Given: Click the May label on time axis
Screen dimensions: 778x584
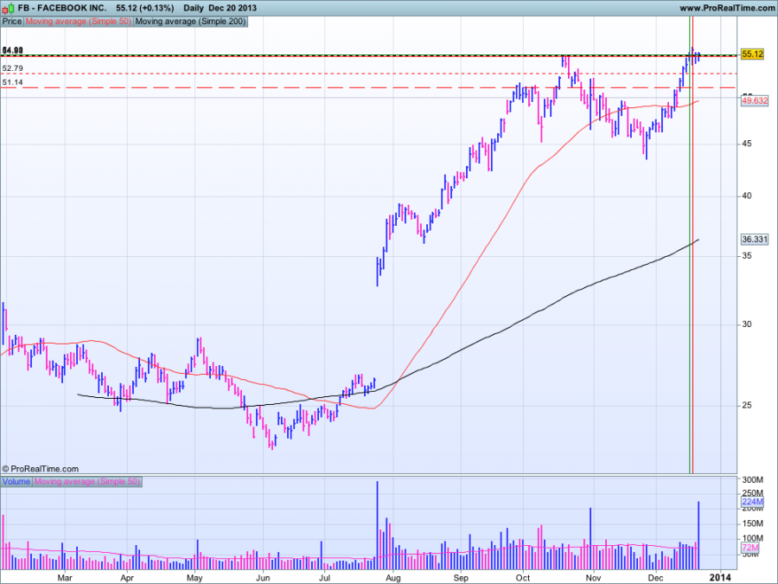Looking at the screenshot, I should pos(194,578).
